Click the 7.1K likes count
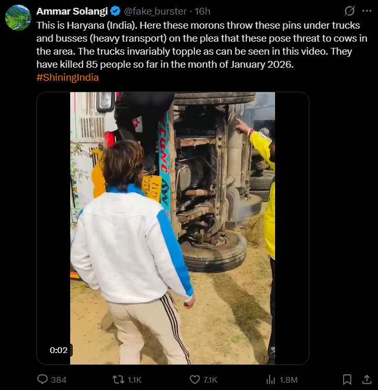 pos(211,380)
